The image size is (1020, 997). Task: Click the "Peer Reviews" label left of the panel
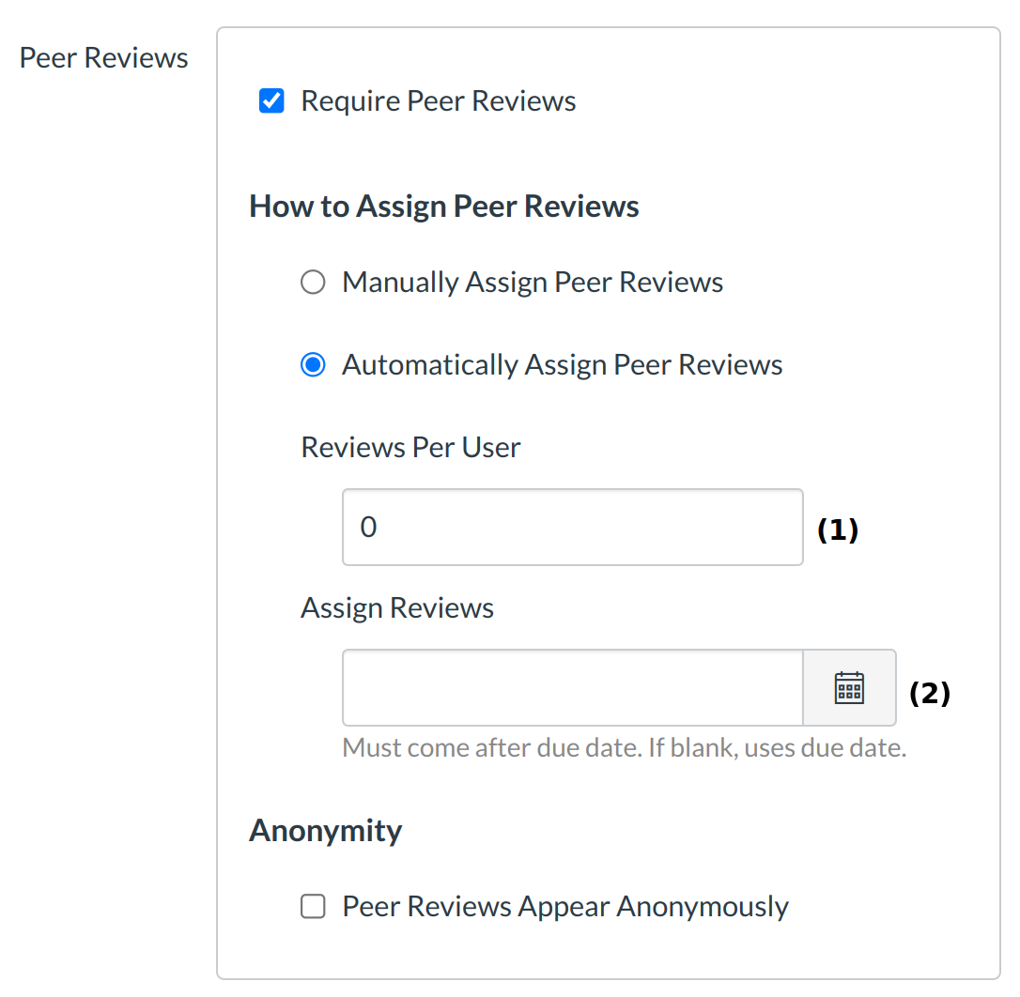104,58
